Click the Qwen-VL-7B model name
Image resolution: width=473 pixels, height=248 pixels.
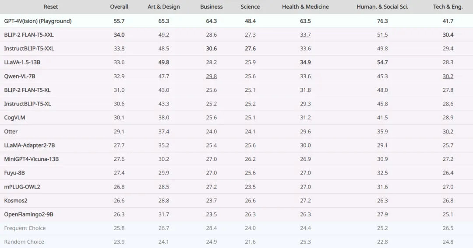(x=20, y=76)
